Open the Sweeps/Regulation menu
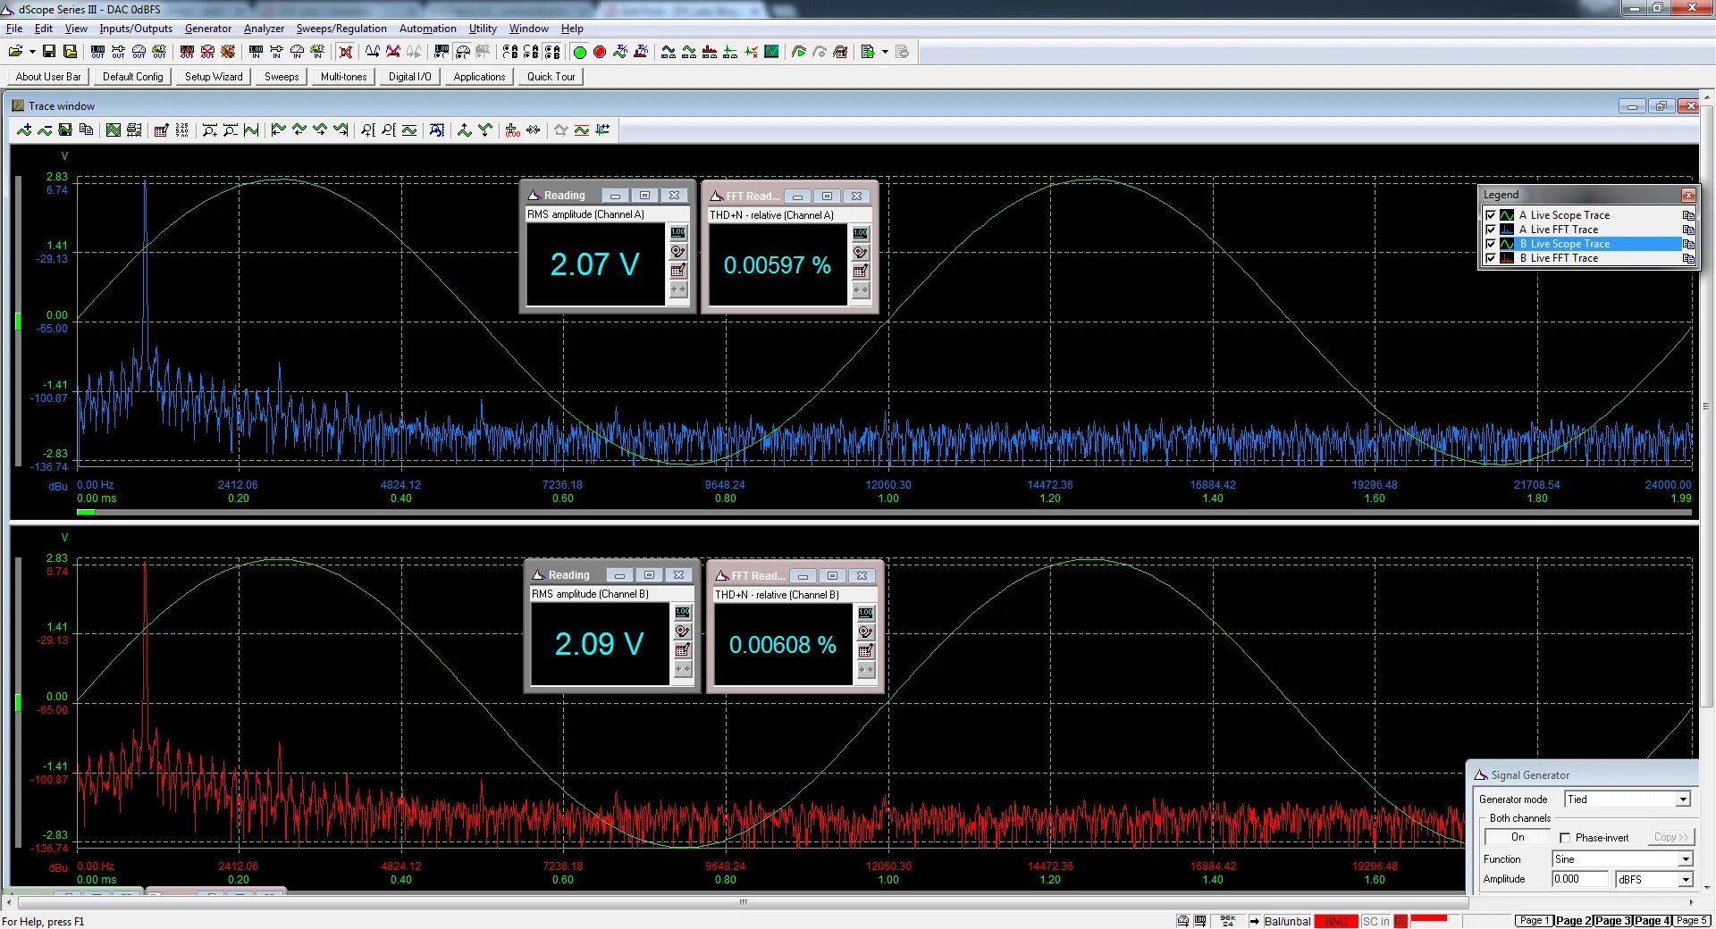 341,29
